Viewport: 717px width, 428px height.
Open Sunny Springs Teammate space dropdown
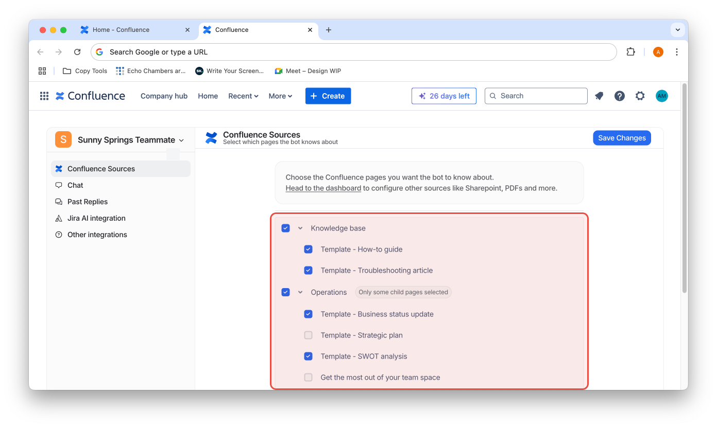point(131,140)
